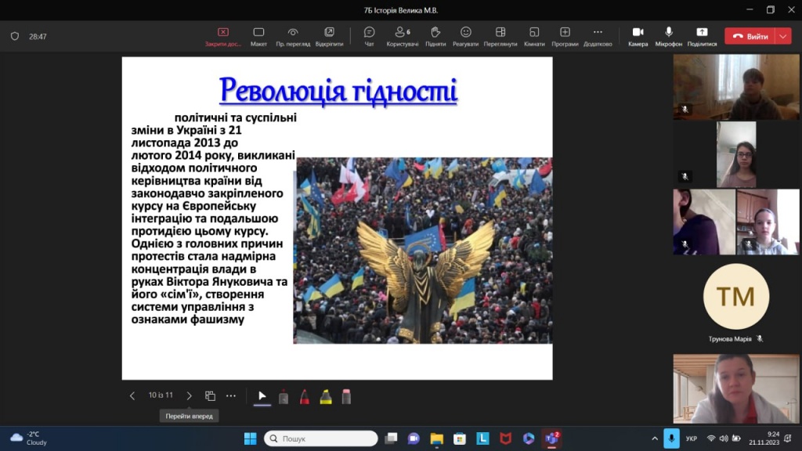The height and width of the screenshot is (451, 802).
Task: Select the laser pointer tool
Action: click(284, 397)
